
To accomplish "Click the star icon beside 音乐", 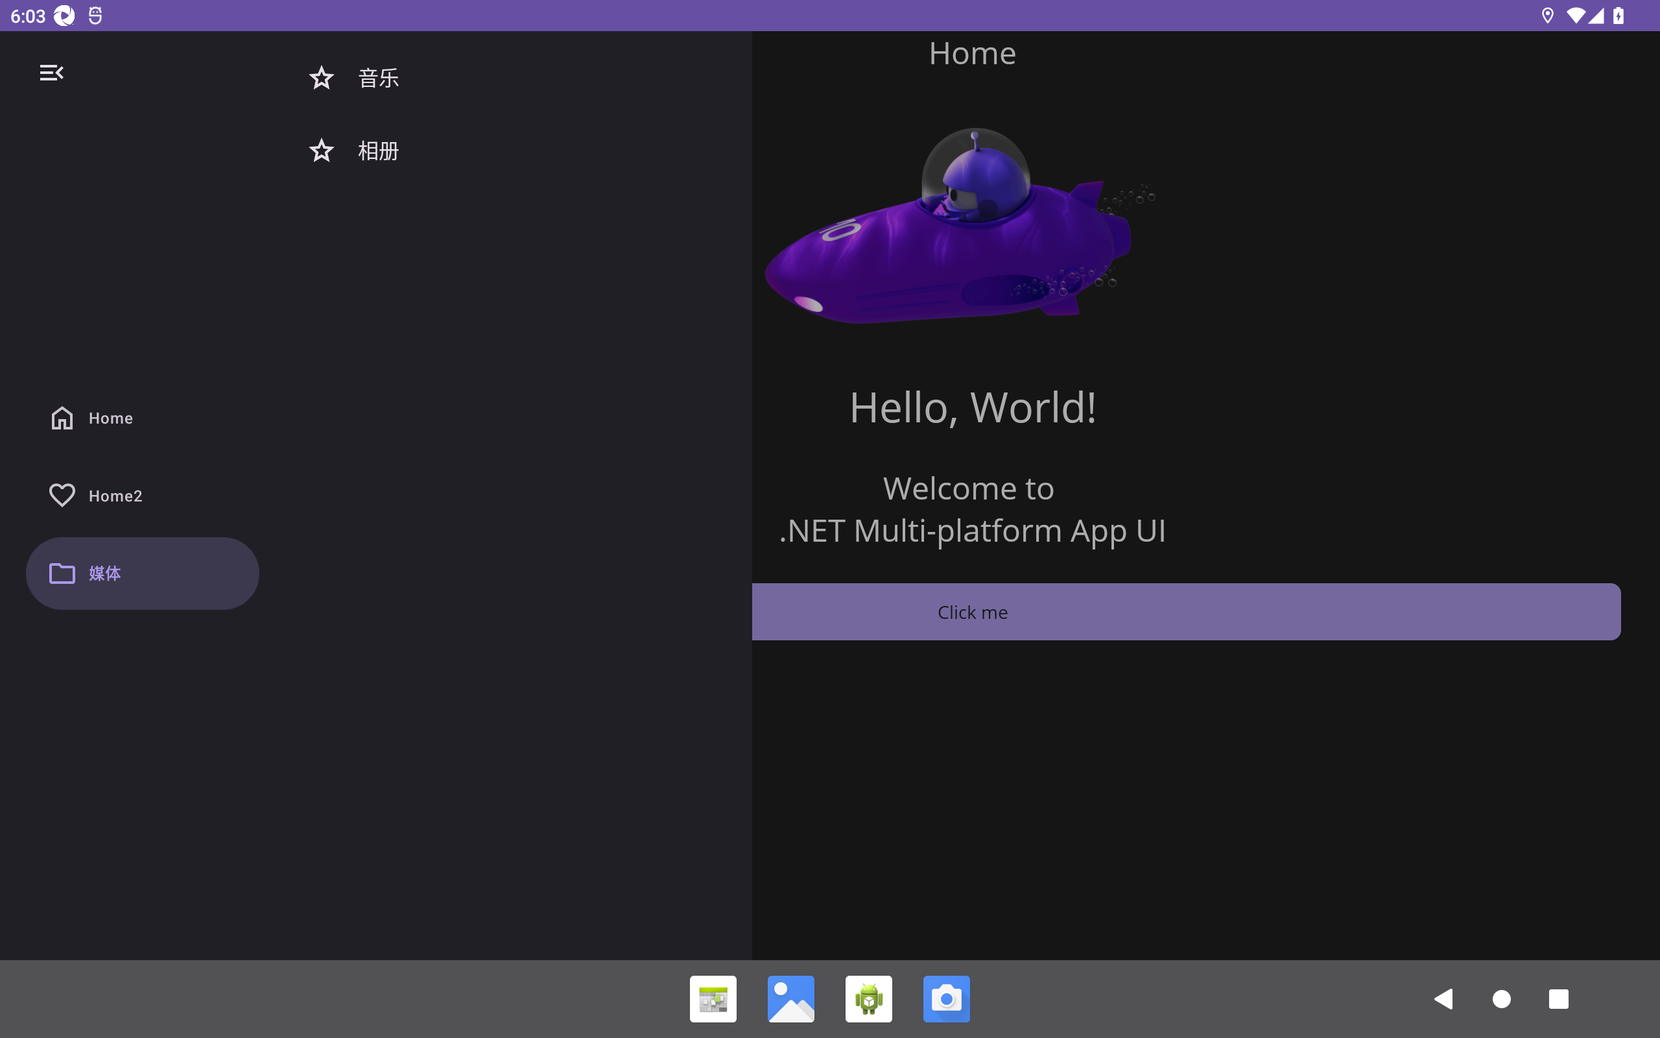I will (321, 78).
